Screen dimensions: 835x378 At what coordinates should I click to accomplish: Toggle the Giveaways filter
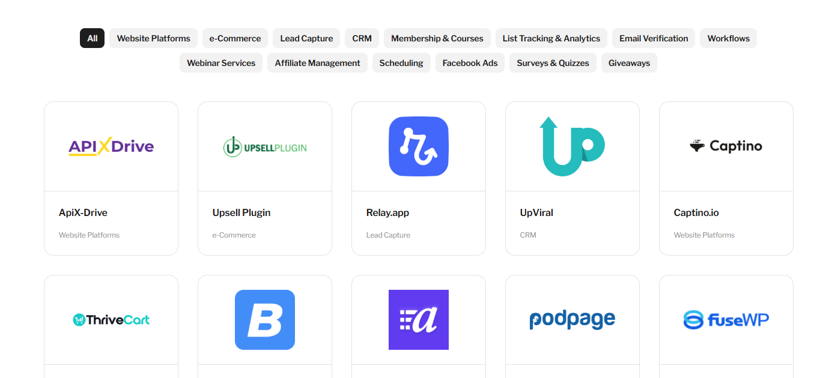(x=629, y=62)
